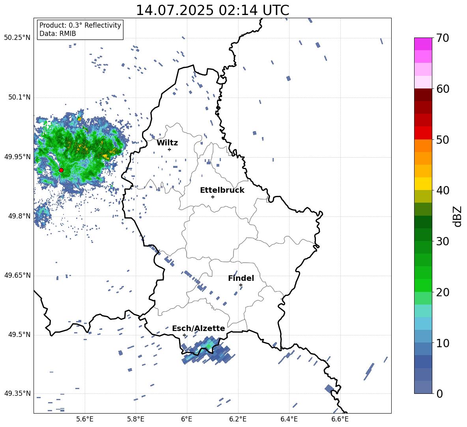
Task: Click the colorbar tick label 20
Action: [442, 292]
